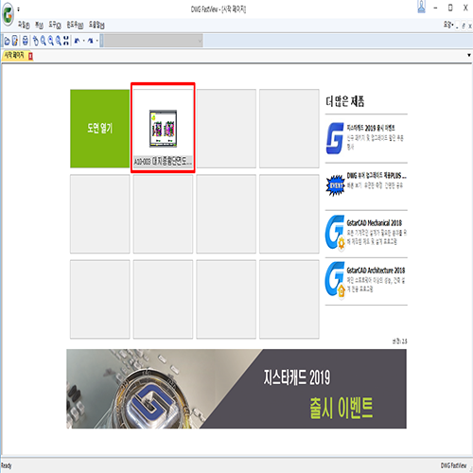Click the user account icon in title bar
473x473 pixels.
click(421, 7)
